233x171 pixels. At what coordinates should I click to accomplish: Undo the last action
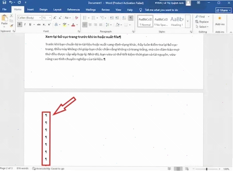point(11,2)
